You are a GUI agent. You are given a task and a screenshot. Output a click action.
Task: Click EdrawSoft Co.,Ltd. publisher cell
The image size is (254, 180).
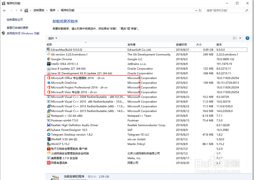(139, 50)
